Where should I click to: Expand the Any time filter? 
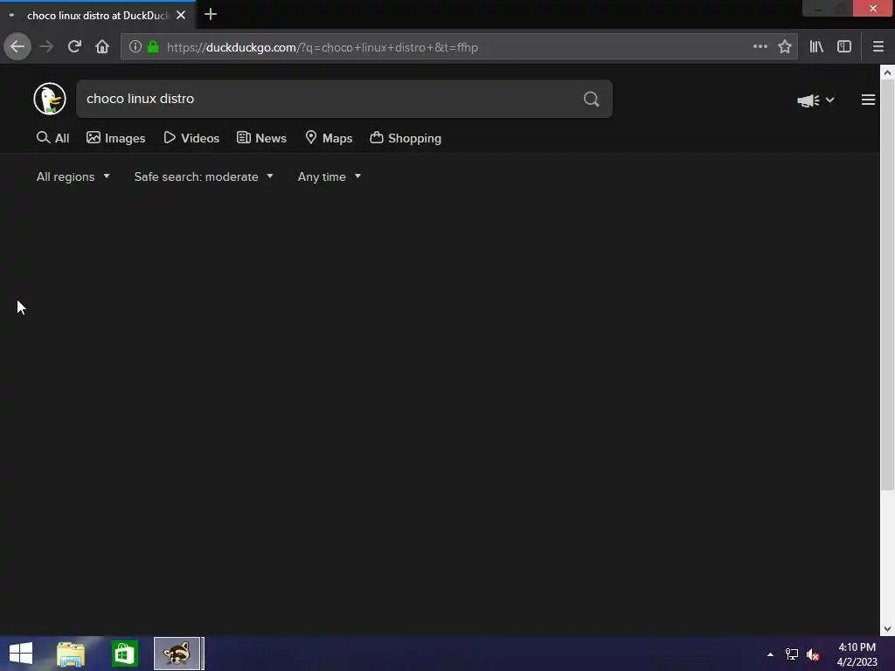330,176
